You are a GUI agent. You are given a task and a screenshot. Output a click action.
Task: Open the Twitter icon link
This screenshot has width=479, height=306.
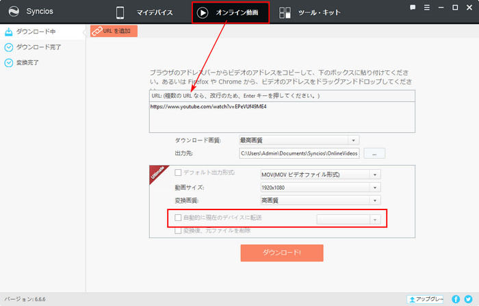click(468, 299)
